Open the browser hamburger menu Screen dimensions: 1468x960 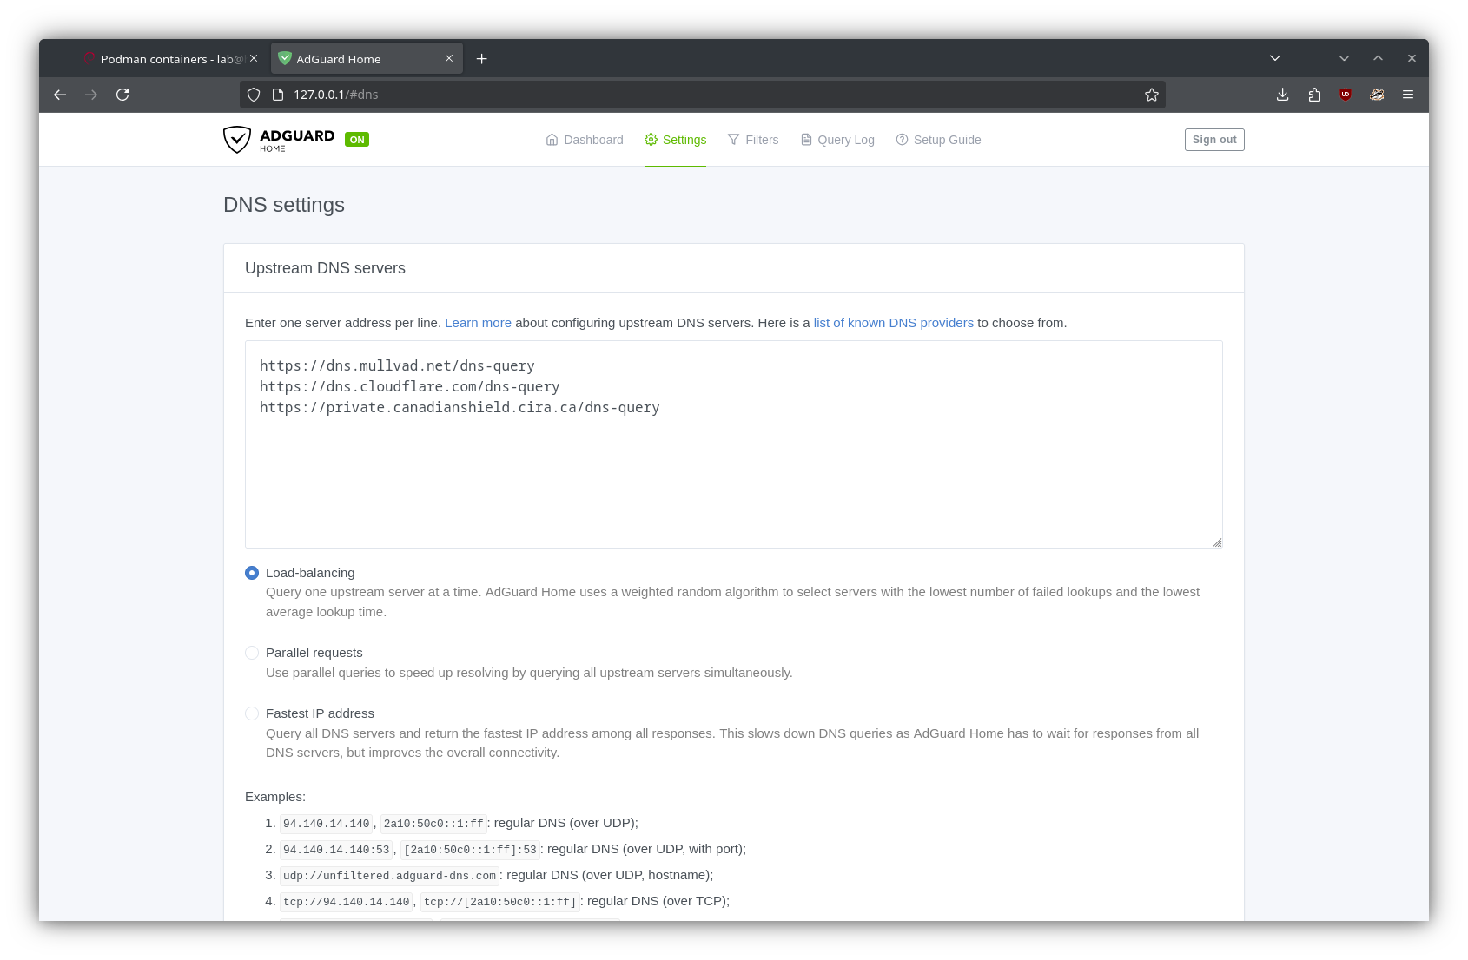(x=1408, y=95)
